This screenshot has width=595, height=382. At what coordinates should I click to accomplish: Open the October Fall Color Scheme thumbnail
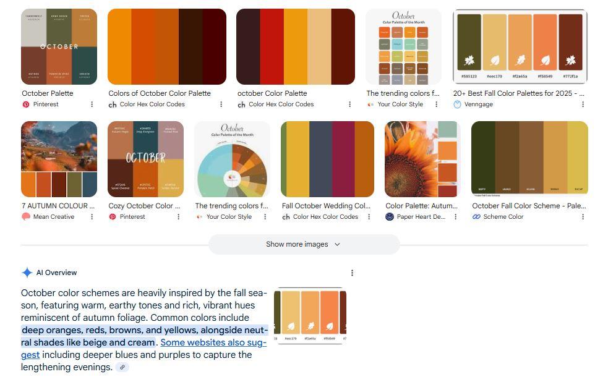(529, 159)
